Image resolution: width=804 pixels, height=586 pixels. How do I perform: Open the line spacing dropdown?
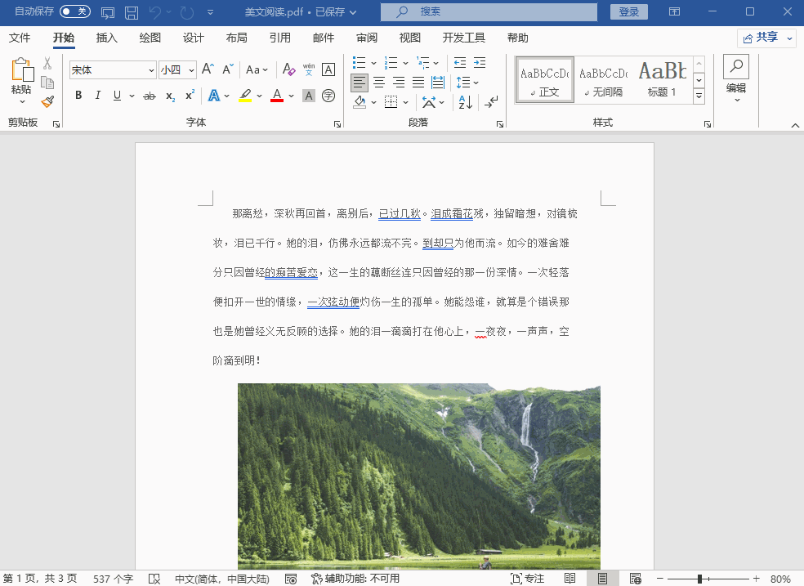pos(467,82)
